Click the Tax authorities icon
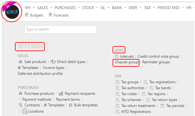 pos(118,88)
